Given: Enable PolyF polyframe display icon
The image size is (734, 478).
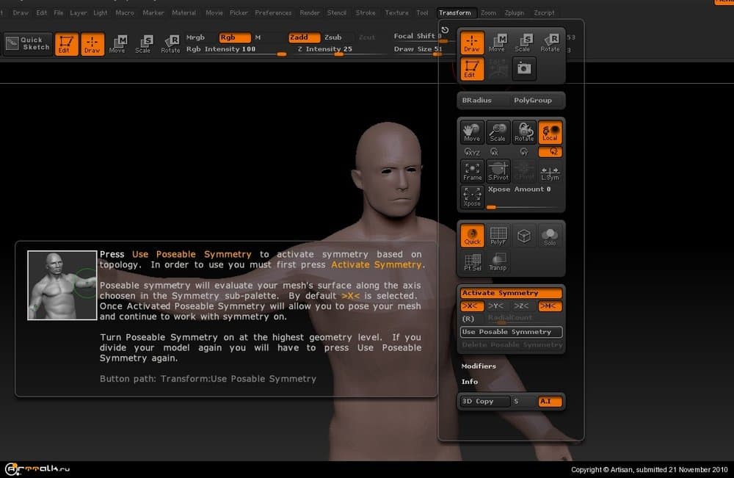Looking at the screenshot, I should [x=498, y=236].
